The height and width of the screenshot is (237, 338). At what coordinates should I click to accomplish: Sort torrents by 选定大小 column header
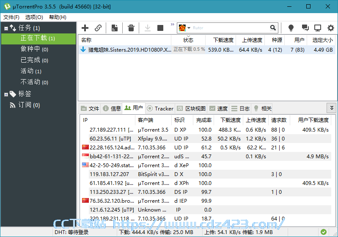[321, 40]
